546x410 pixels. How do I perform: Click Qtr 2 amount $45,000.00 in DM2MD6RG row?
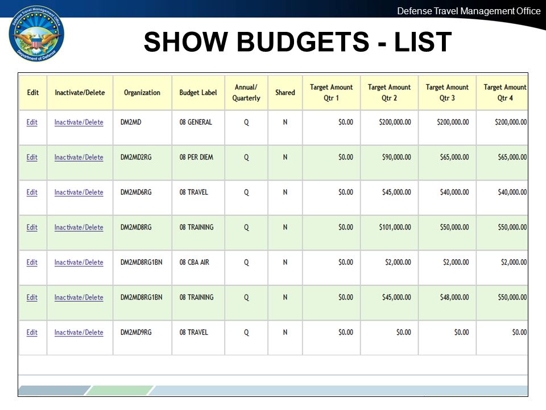(x=396, y=192)
